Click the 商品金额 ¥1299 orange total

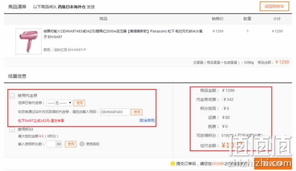click(282, 62)
